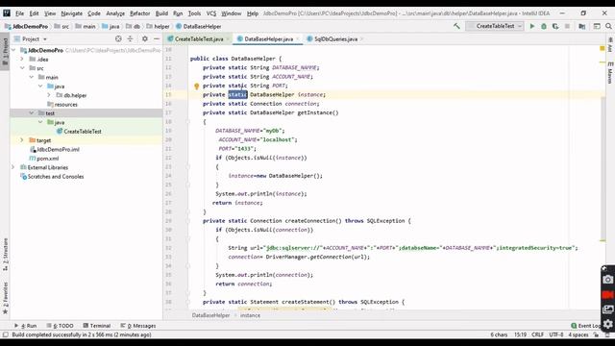Open the Navigate menu
The width and height of the screenshot is (615, 346).
72,13
